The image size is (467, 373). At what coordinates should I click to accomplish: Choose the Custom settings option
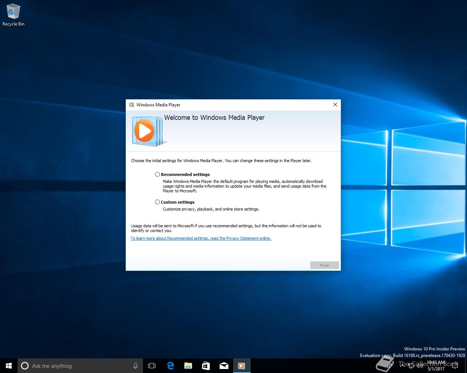[158, 202]
